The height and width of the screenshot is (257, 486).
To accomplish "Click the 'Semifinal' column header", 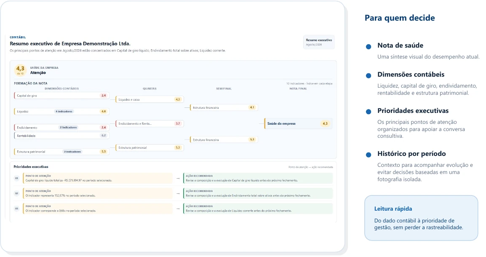I will tap(224, 88).
